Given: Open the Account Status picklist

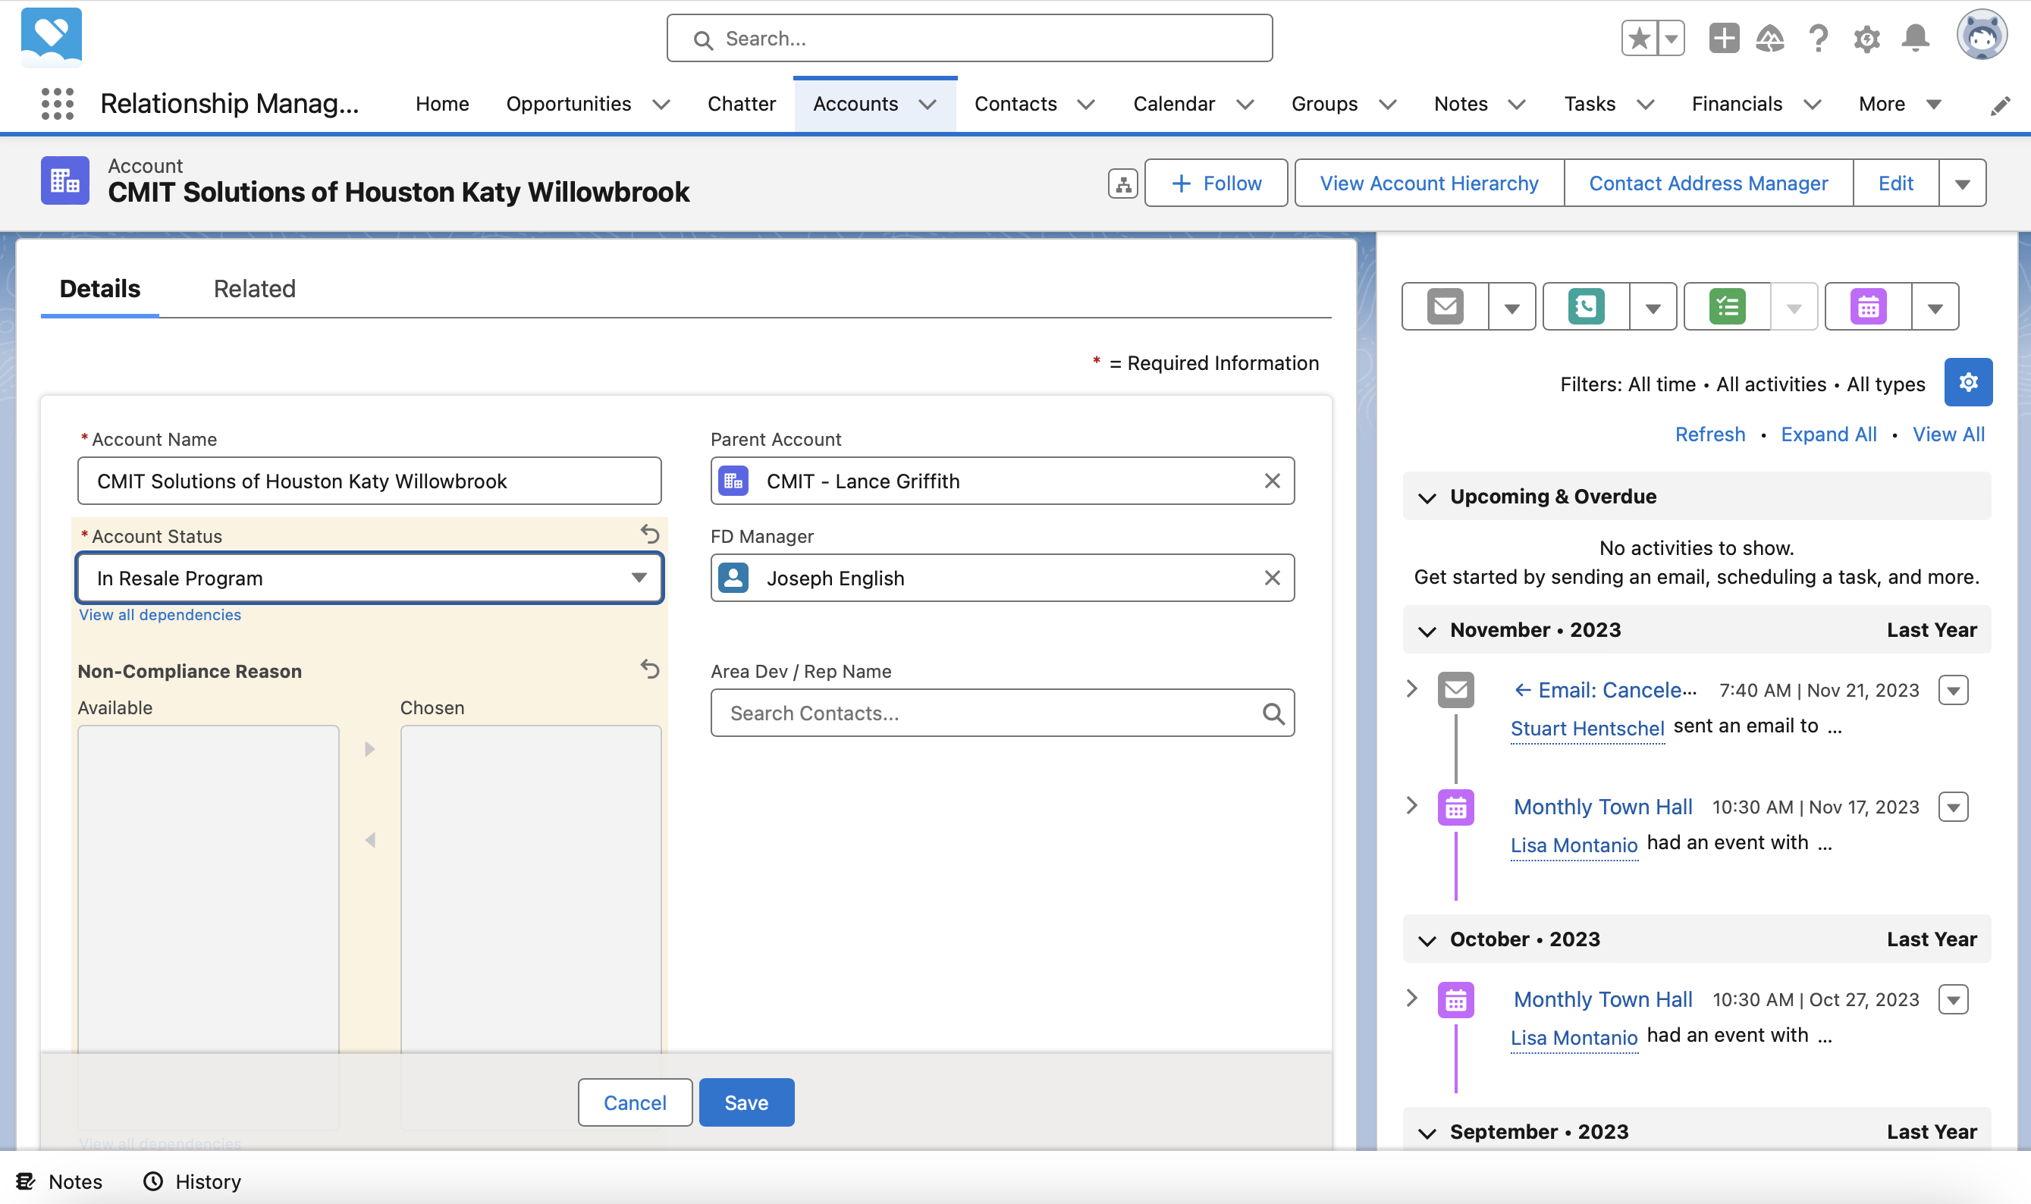Looking at the screenshot, I should [369, 578].
